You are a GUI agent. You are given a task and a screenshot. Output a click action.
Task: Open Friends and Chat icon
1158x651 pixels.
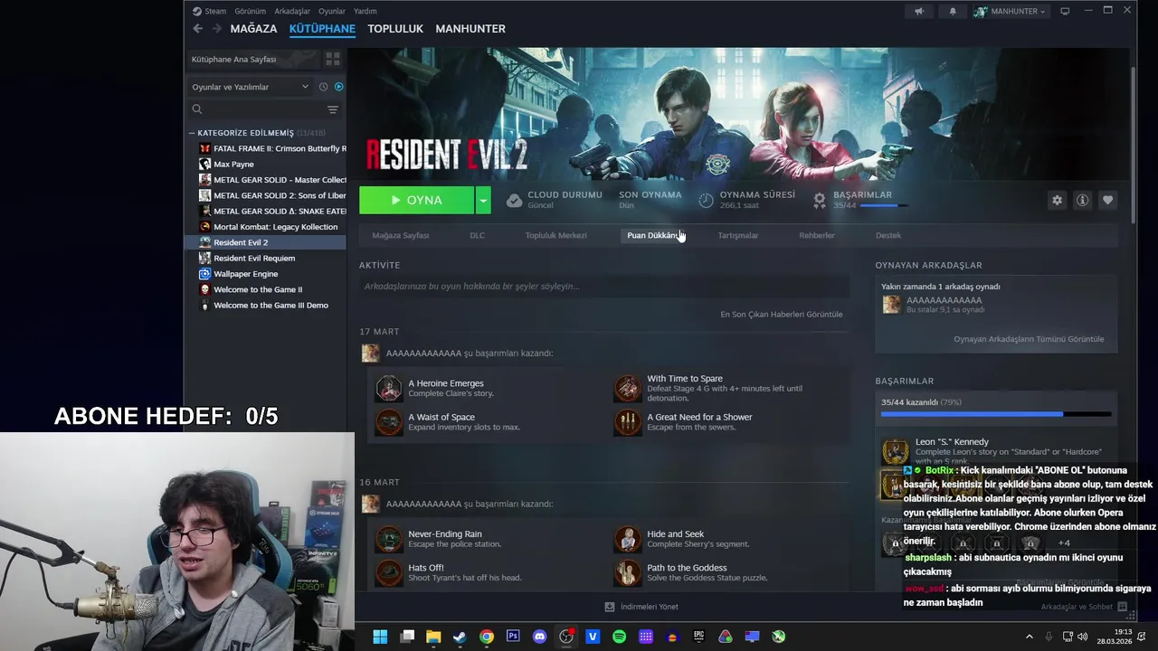[1122, 607]
